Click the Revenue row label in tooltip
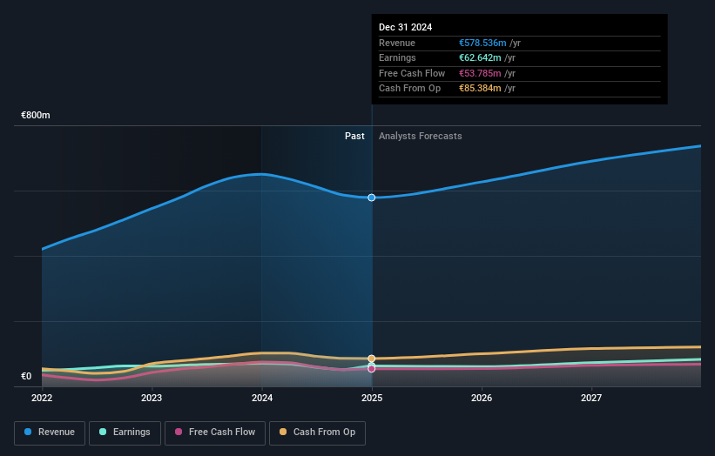715x456 pixels. click(397, 43)
